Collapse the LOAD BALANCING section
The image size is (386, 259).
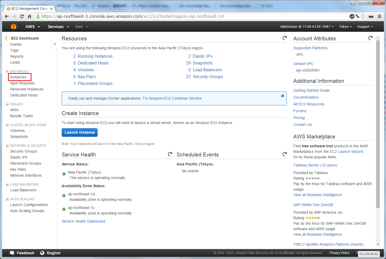coord(7,185)
